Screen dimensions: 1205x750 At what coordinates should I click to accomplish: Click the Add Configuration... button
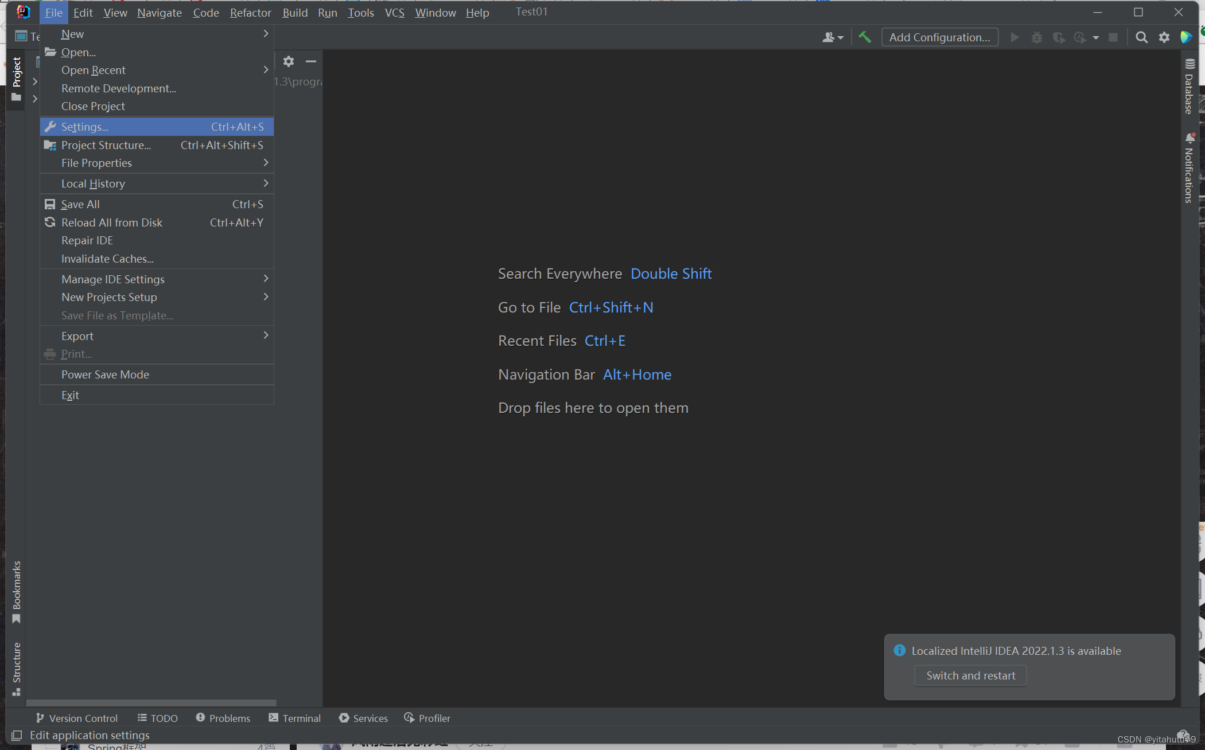939,37
